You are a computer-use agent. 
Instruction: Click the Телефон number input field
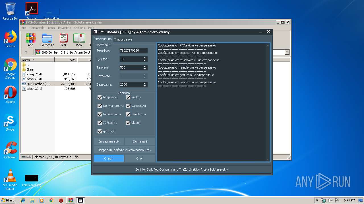pos(133,50)
